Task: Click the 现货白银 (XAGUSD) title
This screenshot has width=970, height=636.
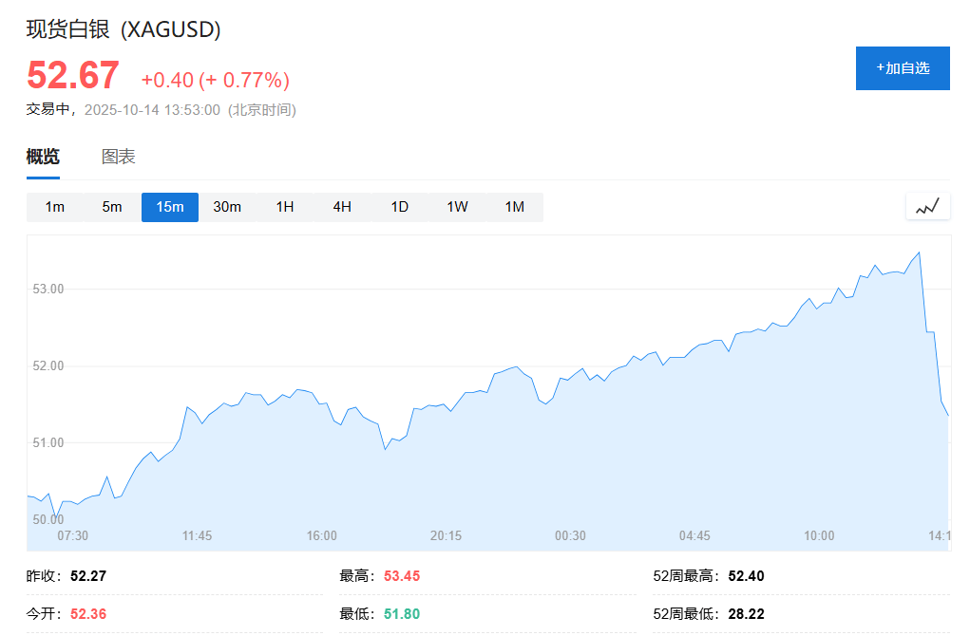Action: (124, 29)
